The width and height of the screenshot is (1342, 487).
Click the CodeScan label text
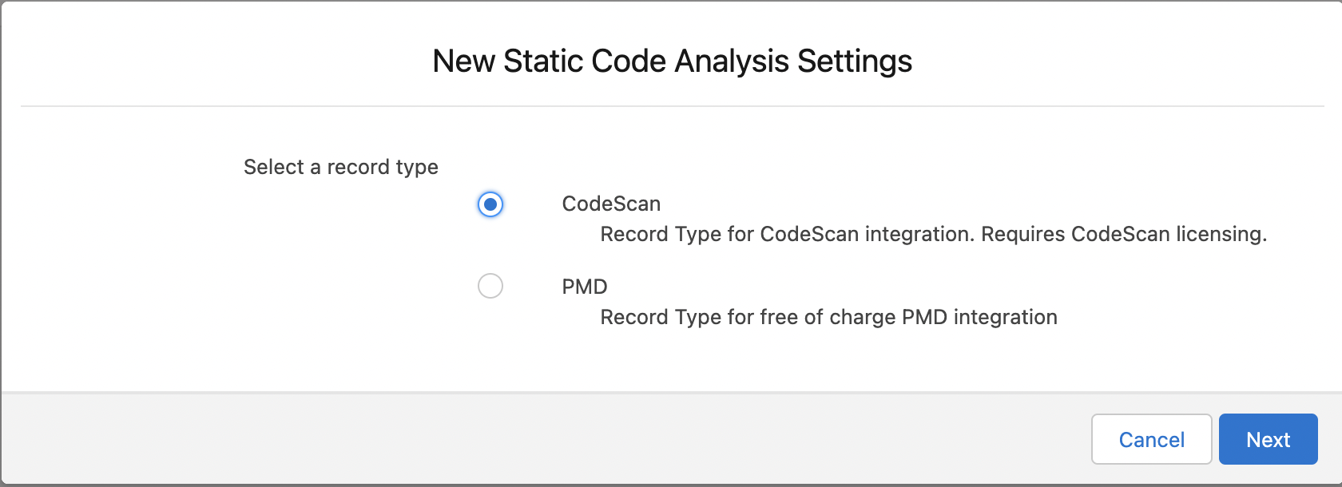click(x=611, y=204)
